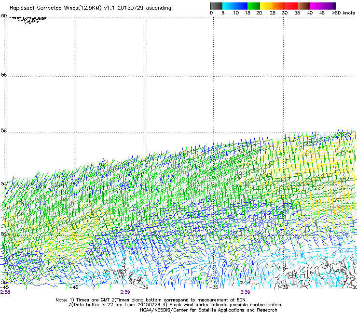Select the blue 10-15 knots color segment
The image size is (357, 313).
coord(241,6)
